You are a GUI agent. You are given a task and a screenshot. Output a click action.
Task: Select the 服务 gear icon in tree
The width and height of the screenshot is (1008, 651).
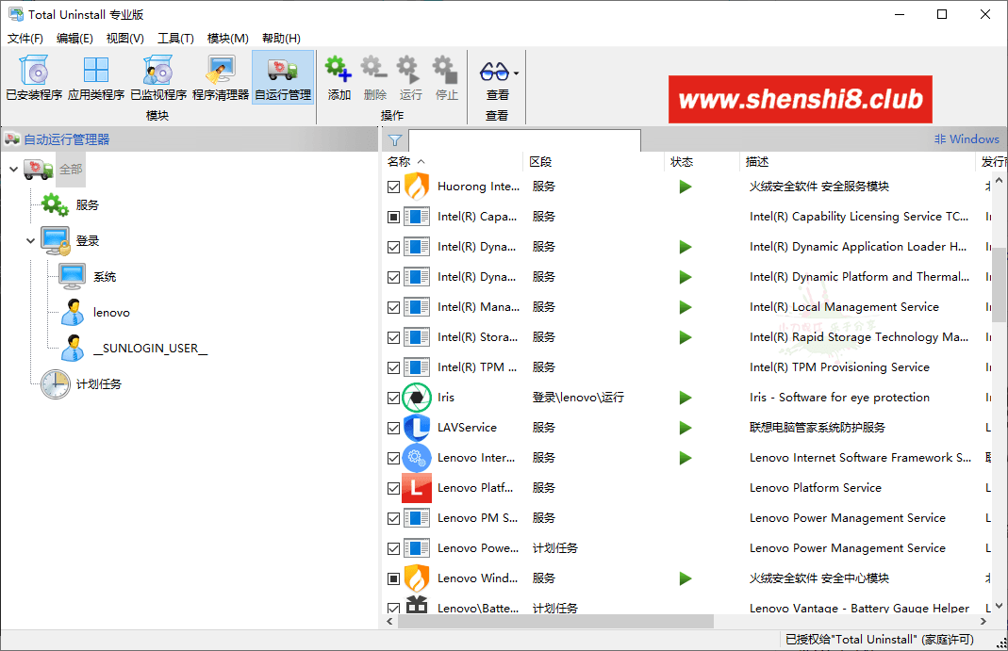coord(55,204)
